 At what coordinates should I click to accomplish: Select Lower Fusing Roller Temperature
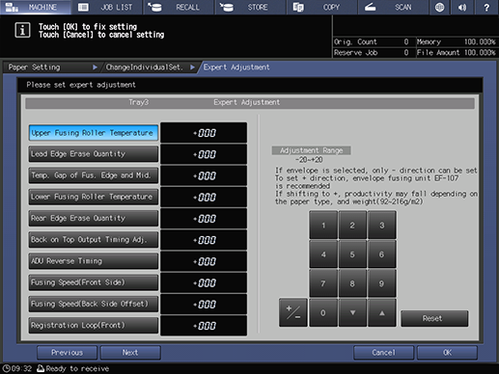click(x=94, y=197)
